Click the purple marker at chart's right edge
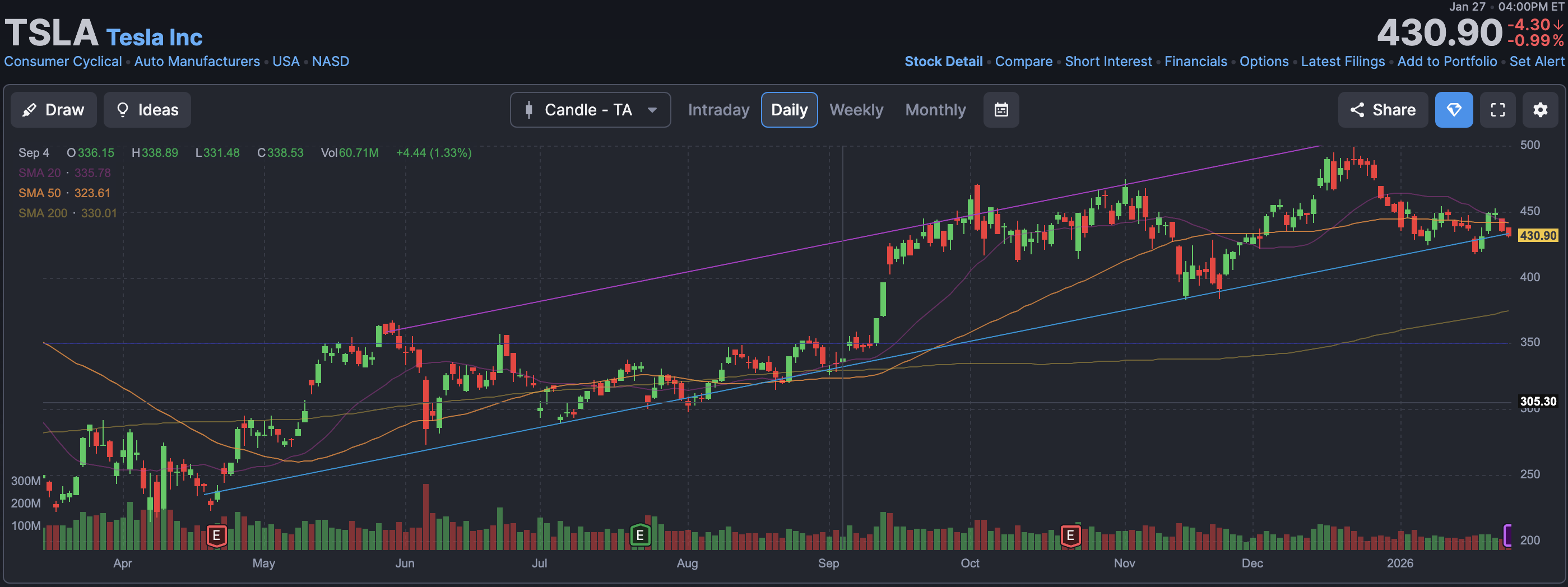This screenshot has height=587, width=1568. 1507,535
